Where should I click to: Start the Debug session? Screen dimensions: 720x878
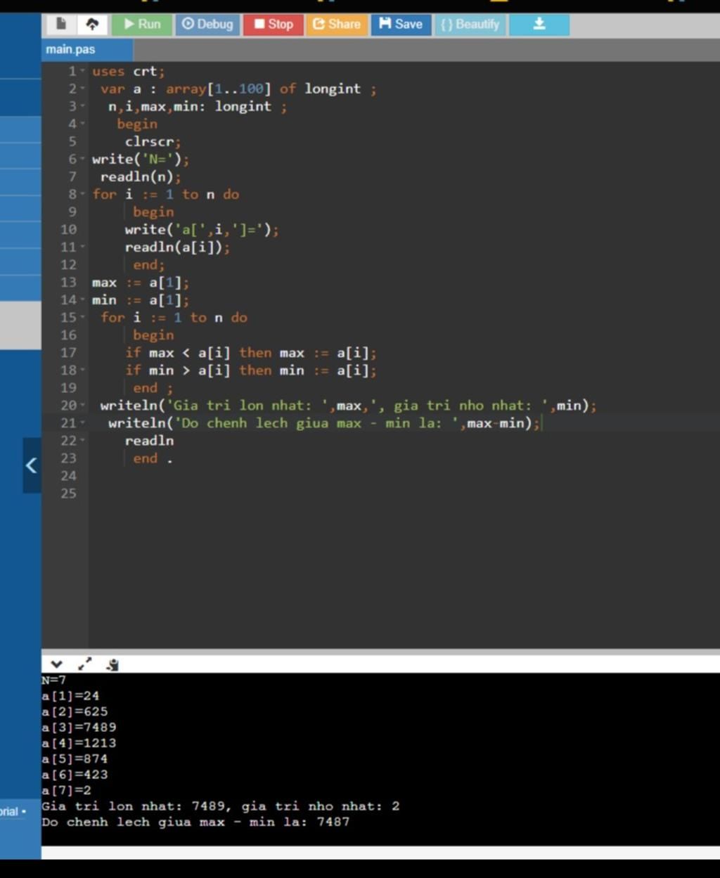(207, 24)
